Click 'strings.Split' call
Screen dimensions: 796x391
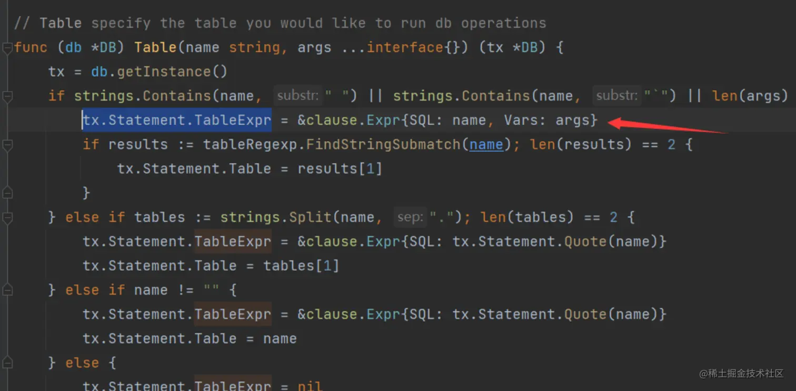coord(276,217)
